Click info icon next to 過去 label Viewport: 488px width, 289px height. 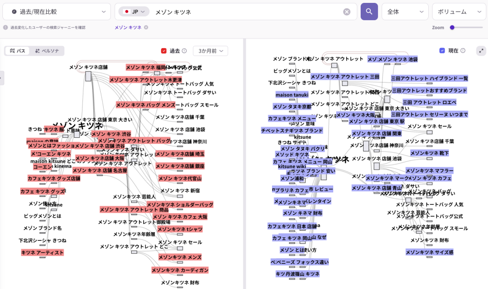tap(184, 51)
